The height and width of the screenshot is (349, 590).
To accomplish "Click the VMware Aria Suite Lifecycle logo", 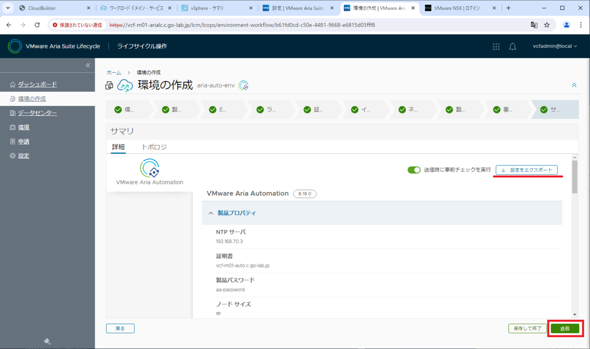I will (15, 46).
